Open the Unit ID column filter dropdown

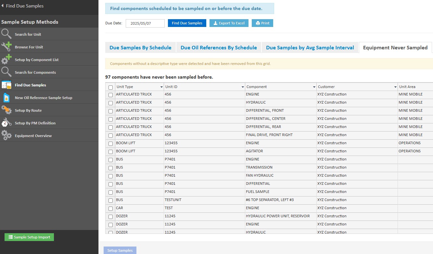tap(243, 87)
